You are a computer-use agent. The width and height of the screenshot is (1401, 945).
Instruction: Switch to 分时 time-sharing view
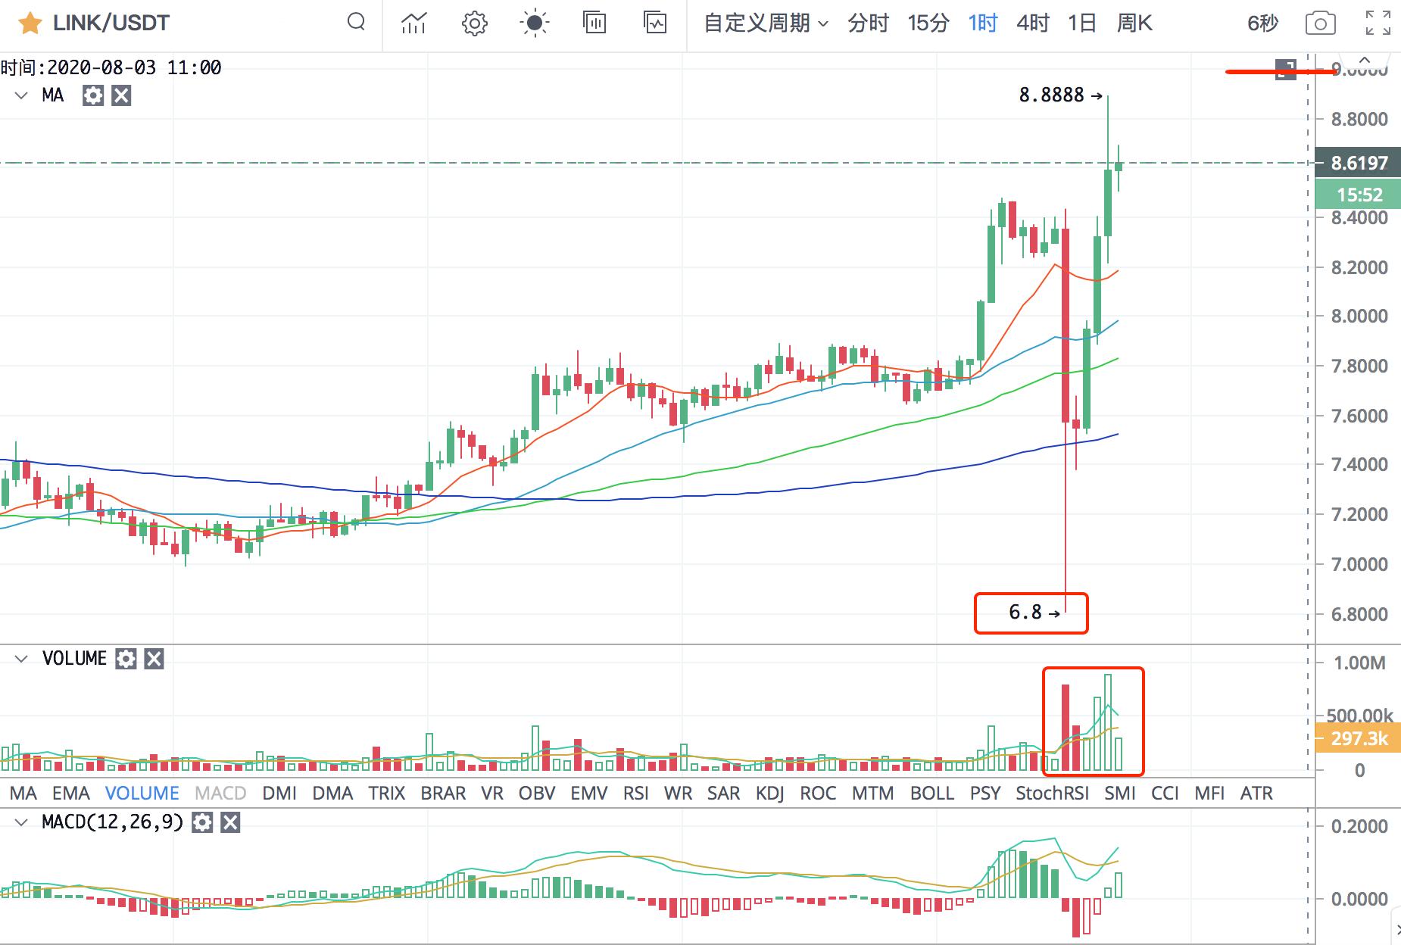click(868, 23)
